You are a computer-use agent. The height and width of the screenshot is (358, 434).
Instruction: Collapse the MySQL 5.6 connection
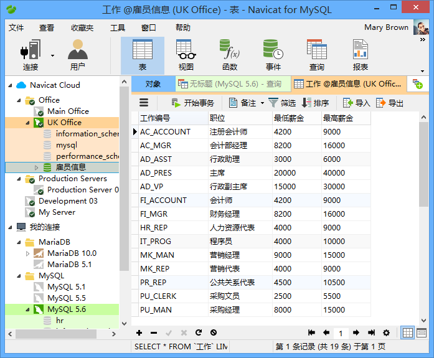[x=27, y=309]
